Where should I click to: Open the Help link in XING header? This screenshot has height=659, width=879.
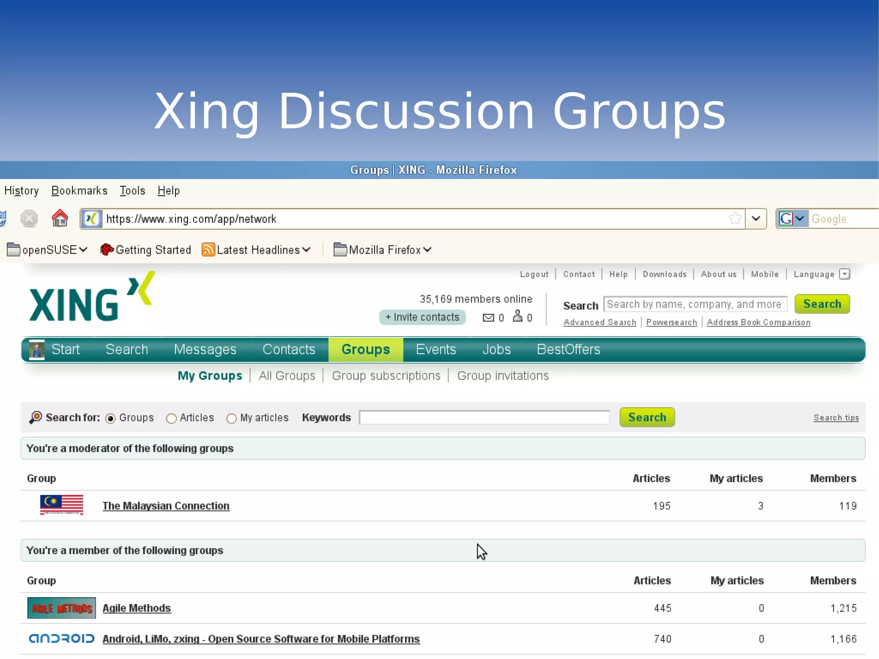click(618, 274)
